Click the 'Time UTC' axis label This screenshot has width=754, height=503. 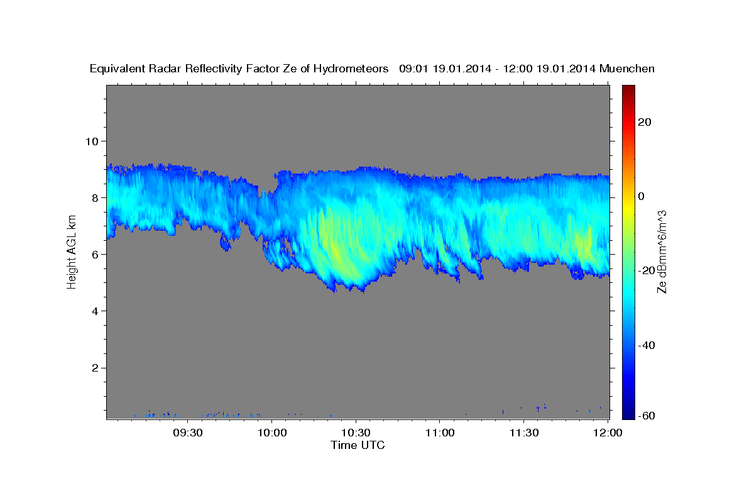click(358, 445)
